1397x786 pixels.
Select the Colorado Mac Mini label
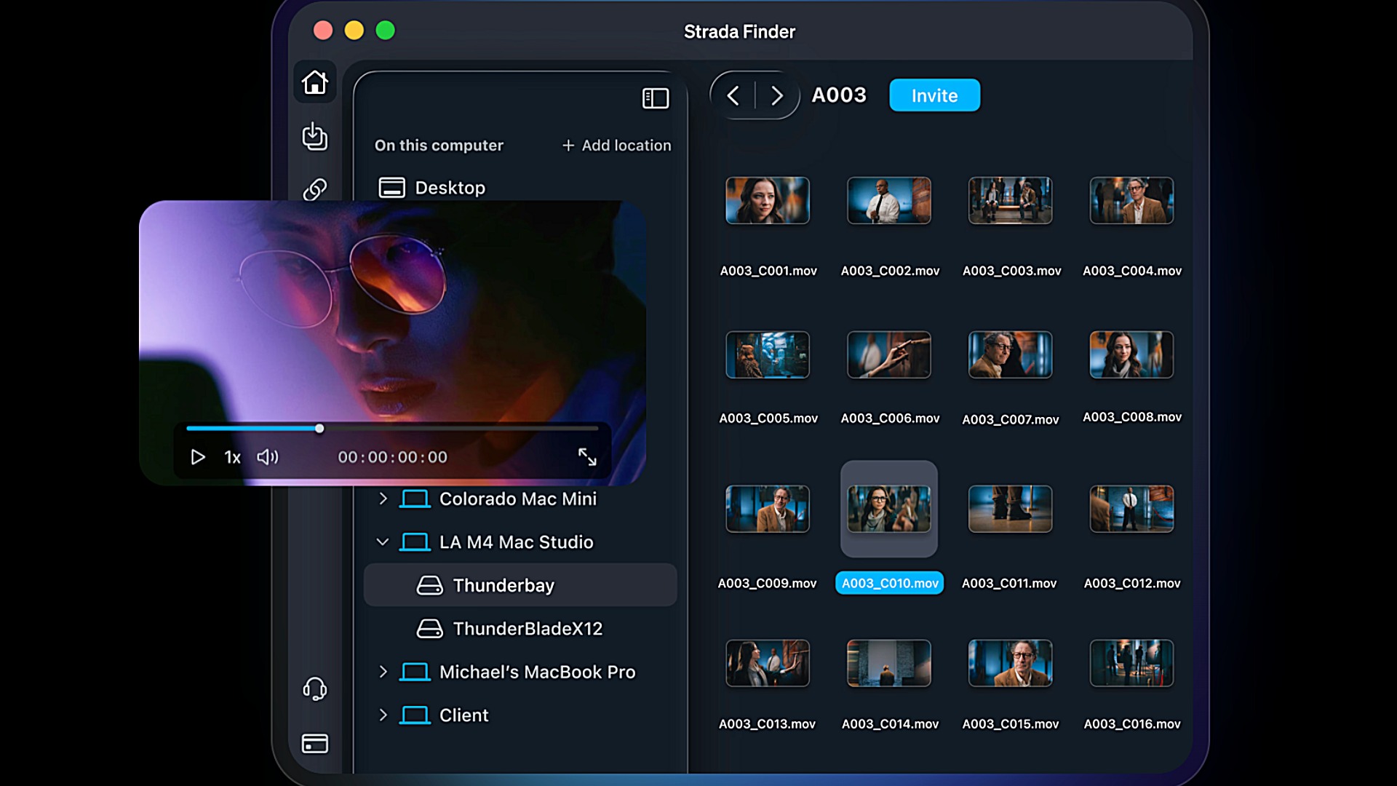pyautogui.click(x=518, y=499)
